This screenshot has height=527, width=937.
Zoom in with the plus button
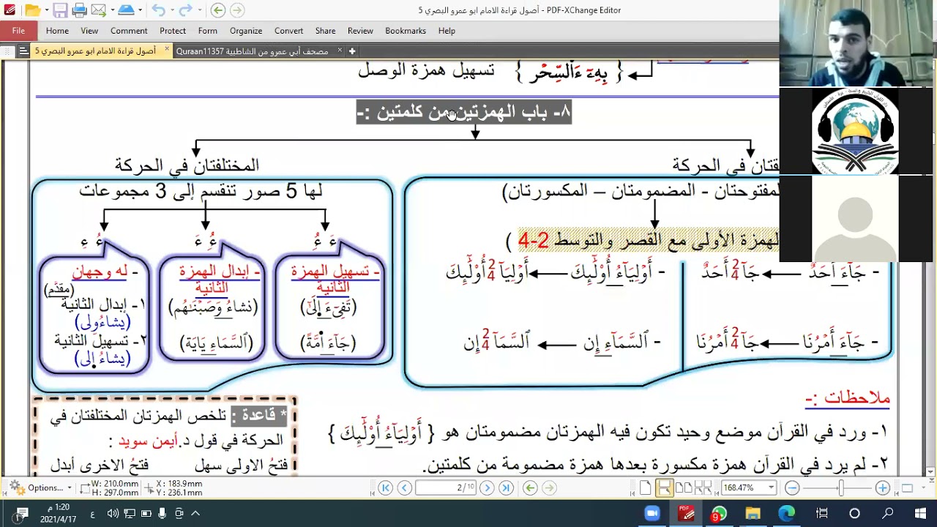point(883,487)
